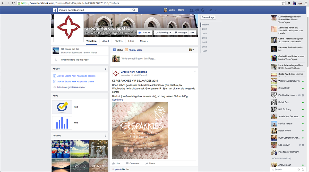Open chat with Willem van Schalkwyk

point(288,81)
